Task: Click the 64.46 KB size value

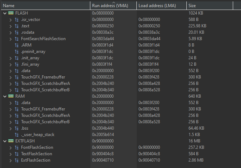Action: 196,128
